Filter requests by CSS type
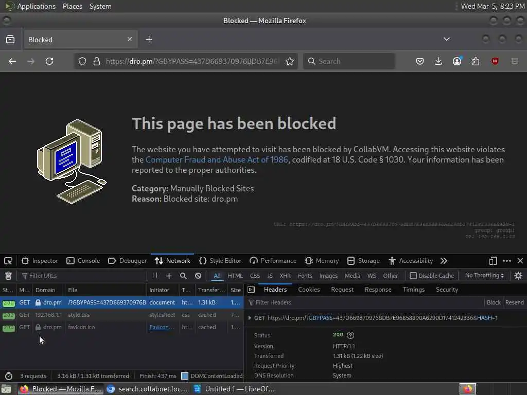Image resolution: width=527 pixels, height=395 pixels. pyautogui.click(x=255, y=276)
